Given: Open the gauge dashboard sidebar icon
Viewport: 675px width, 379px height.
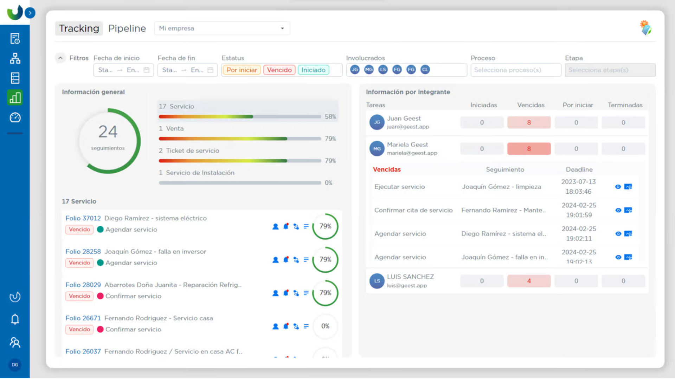Looking at the screenshot, I should tap(15, 117).
